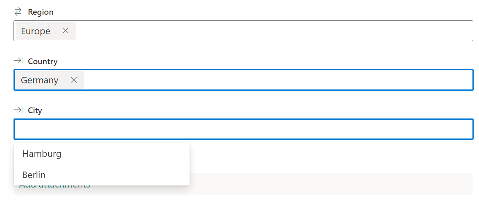Screen dimensions: 479x201
Task: Remove the Europe tag
Action: (x=66, y=31)
